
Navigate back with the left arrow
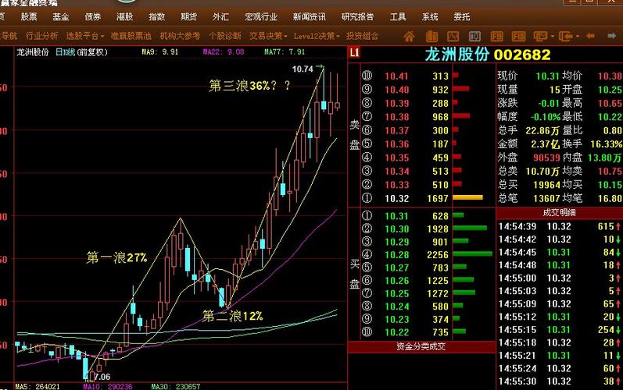tap(590, 36)
